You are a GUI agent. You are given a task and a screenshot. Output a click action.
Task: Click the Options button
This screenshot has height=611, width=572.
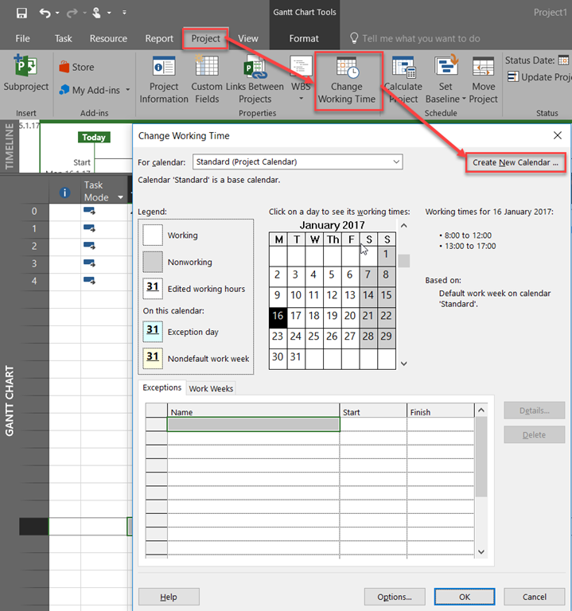tap(394, 597)
